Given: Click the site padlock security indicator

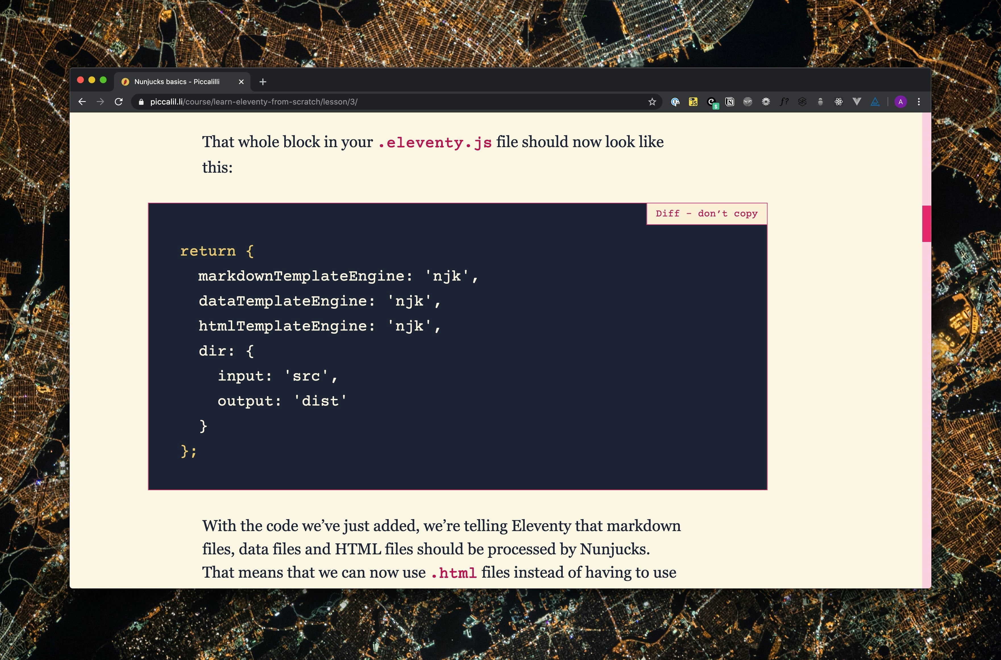Looking at the screenshot, I should pyautogui.click(x=142, y=101).
